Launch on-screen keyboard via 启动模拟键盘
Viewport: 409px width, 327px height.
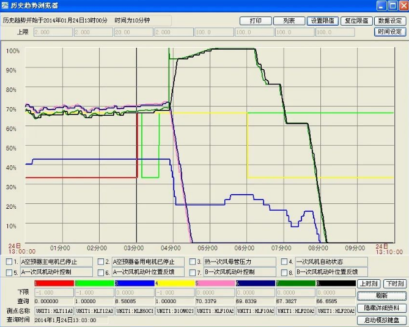coord(381,320)
